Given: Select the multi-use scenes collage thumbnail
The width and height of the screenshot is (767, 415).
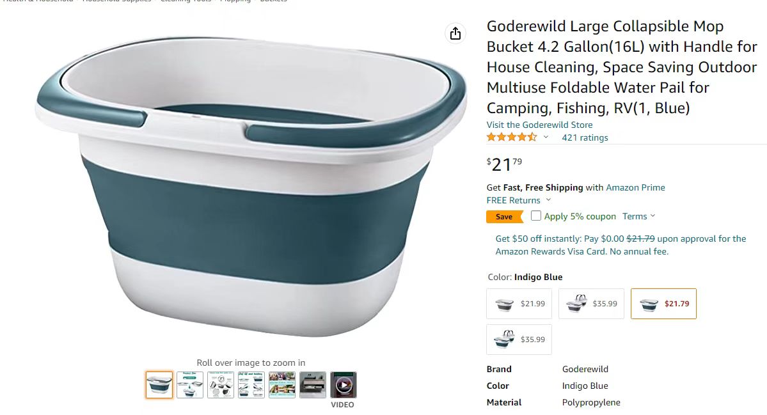Looking at the screenshot, I should (282, 385).
